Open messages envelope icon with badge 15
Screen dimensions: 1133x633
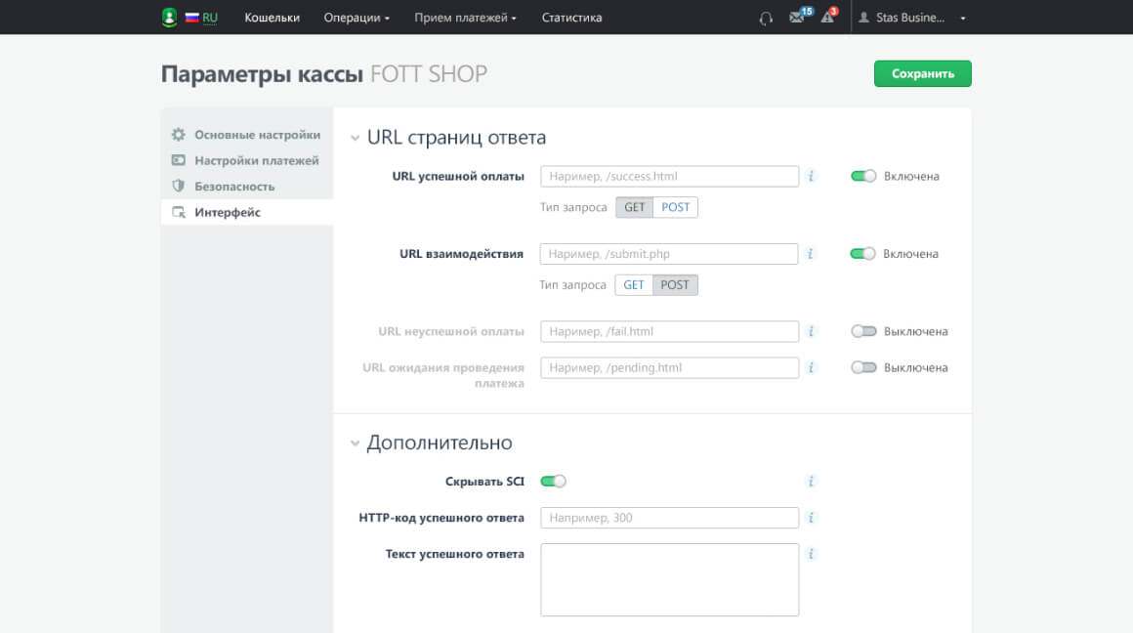coord(798,18)
